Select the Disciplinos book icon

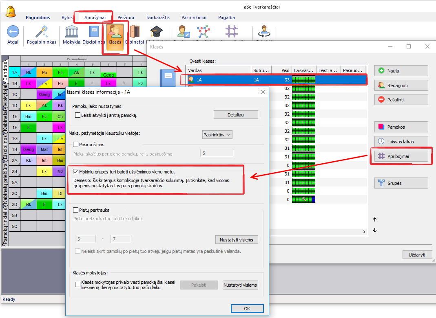(x=94, y=32)
